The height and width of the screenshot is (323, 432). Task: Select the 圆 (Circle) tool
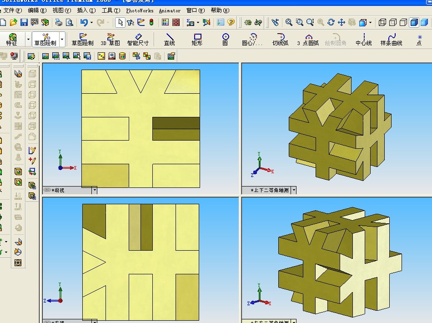[226, 40]
